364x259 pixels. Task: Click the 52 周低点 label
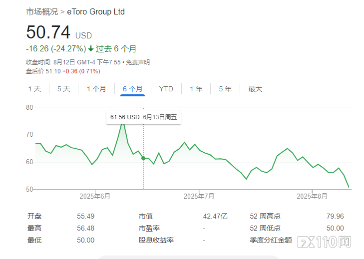click(265, 228)
